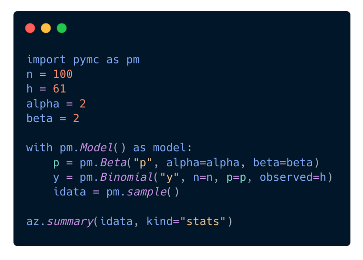363x260 pixels.
Task: Click the az prefix on last line
Action: point(33,222)
